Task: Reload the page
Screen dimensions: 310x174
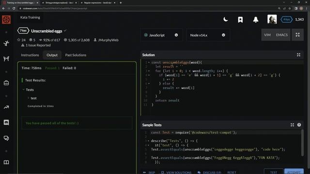Action: coord(14,9)
